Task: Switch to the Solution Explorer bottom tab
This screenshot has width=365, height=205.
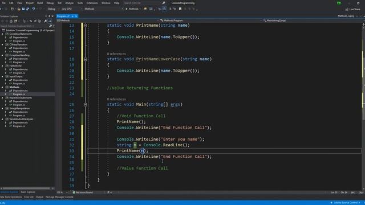Action: pyautogui.click(x=9, y=192)
